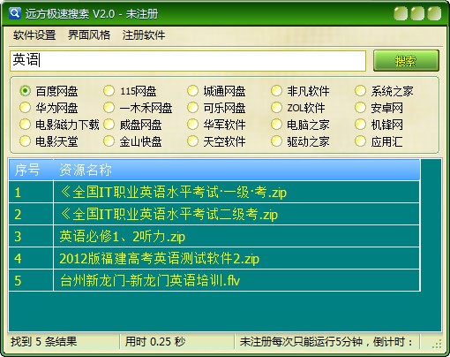Viewport: 450px width, 357px height.
Task: Select the 华为网盘 radio button
Action: coord(26,108)
